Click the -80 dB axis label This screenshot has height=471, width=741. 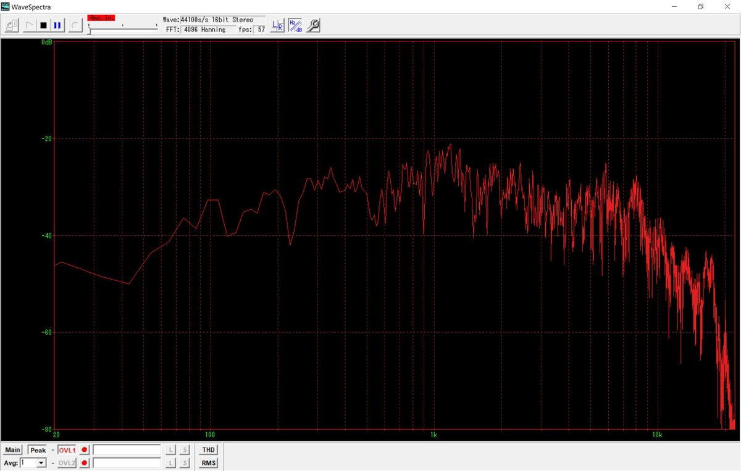coord(47,428)
